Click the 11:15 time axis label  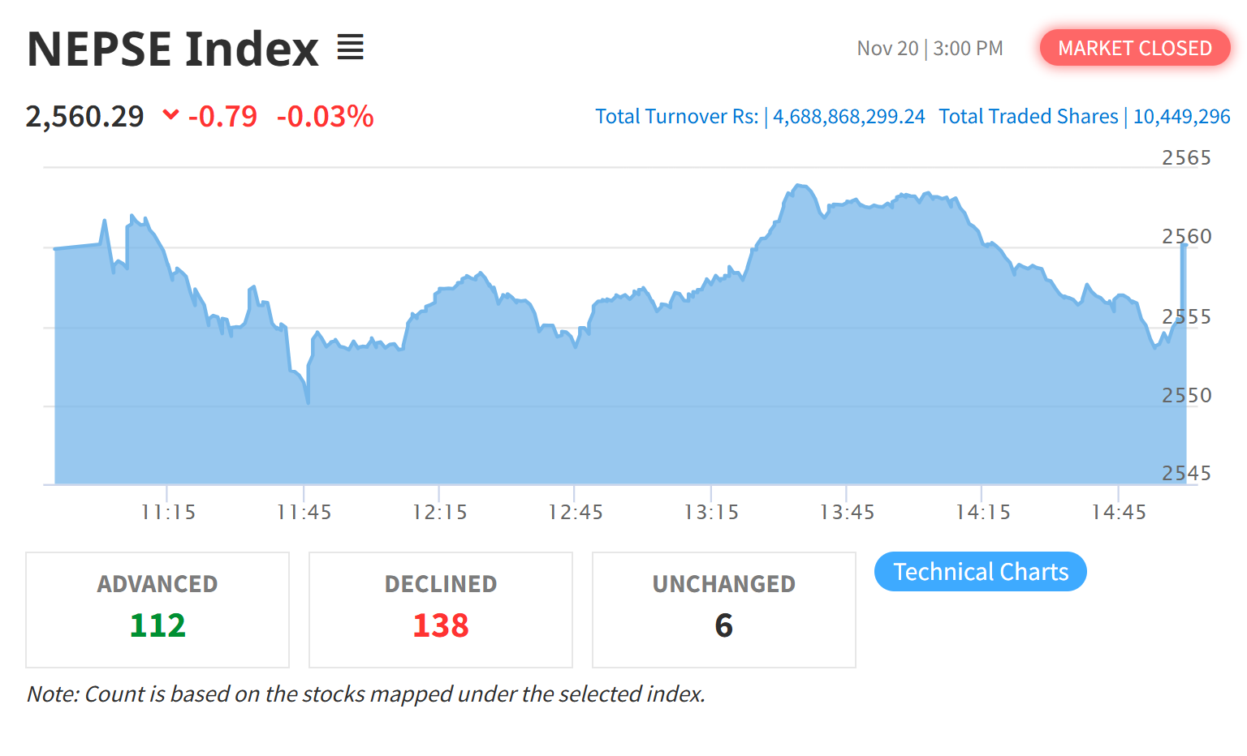point(168,513)
